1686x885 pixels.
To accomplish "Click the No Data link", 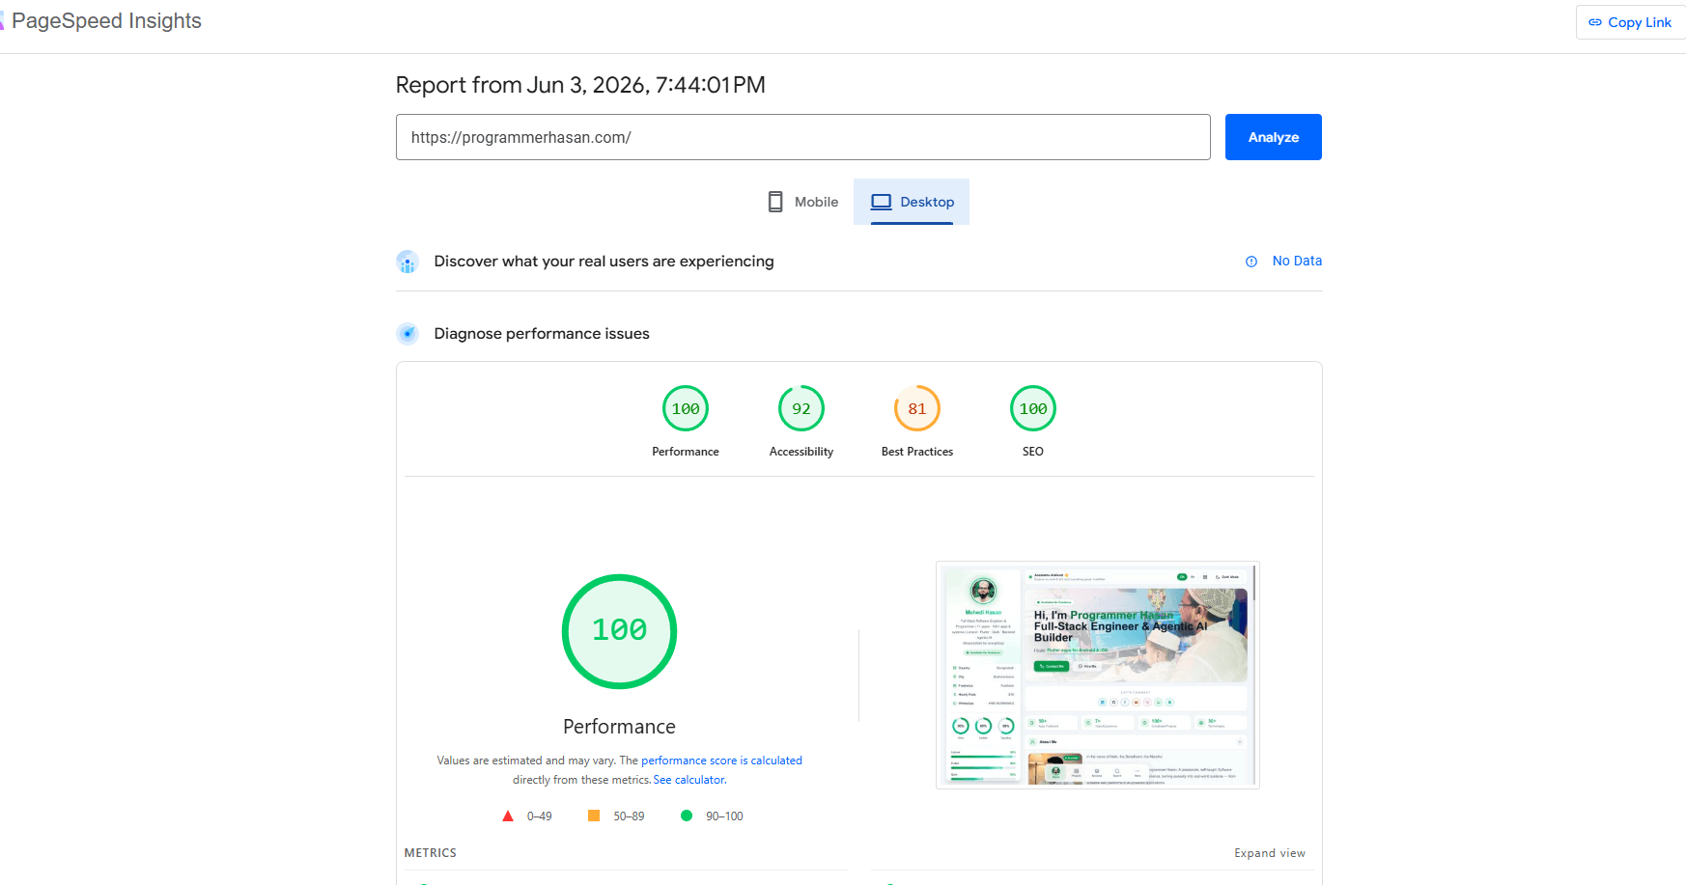I will tap(1297, 261).
